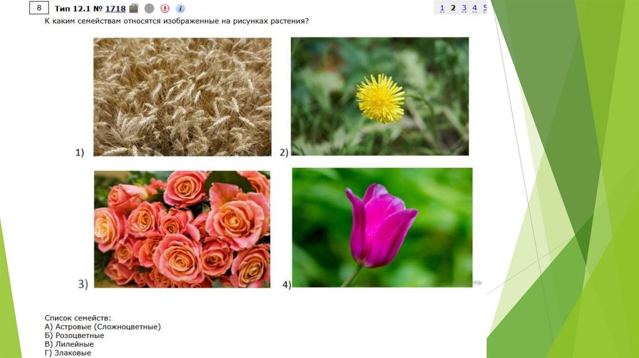Click option 'Б) Розоцветные'
Screen dimensions: 639x358
point(75,335)
